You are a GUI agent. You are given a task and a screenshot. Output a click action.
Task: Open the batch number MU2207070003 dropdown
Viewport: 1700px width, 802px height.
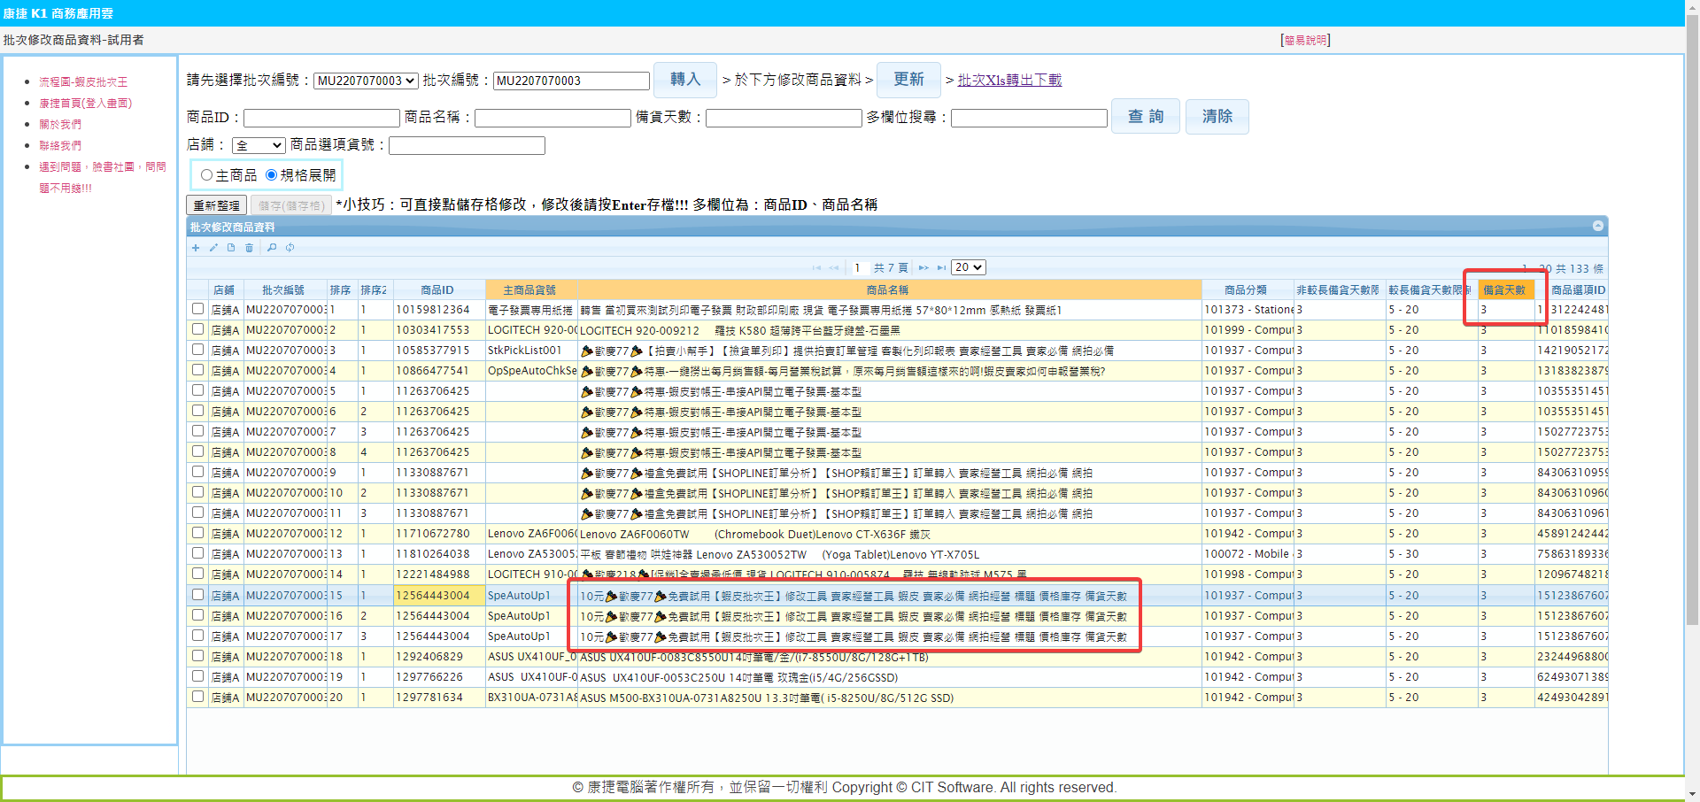pyautogui.click(x=366, y=81)
